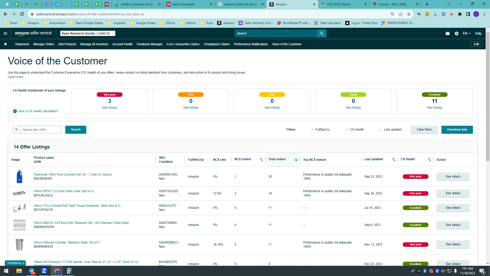Screen dimensions: 490x276
Task: Open the Apex Resource Goods account switcher
Action: [x=88, y=33]
